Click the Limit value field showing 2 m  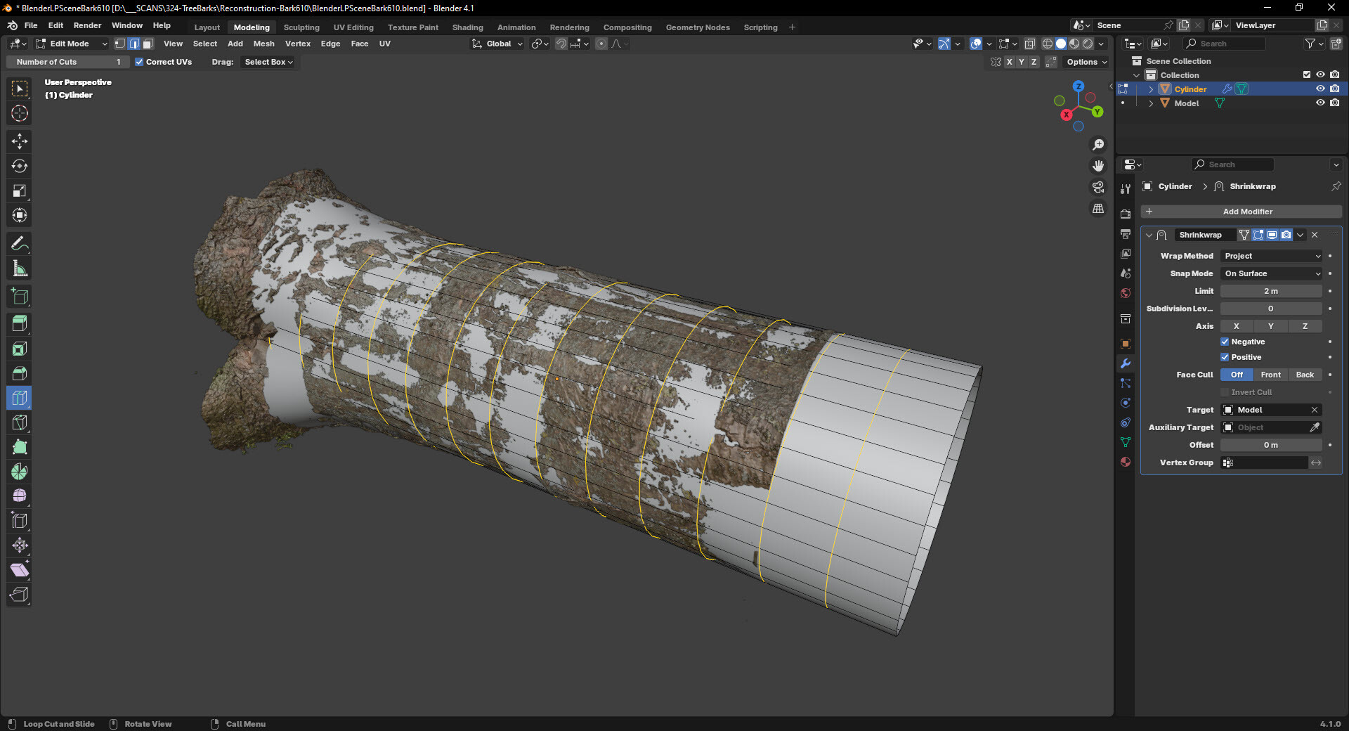pos(1271,291)
